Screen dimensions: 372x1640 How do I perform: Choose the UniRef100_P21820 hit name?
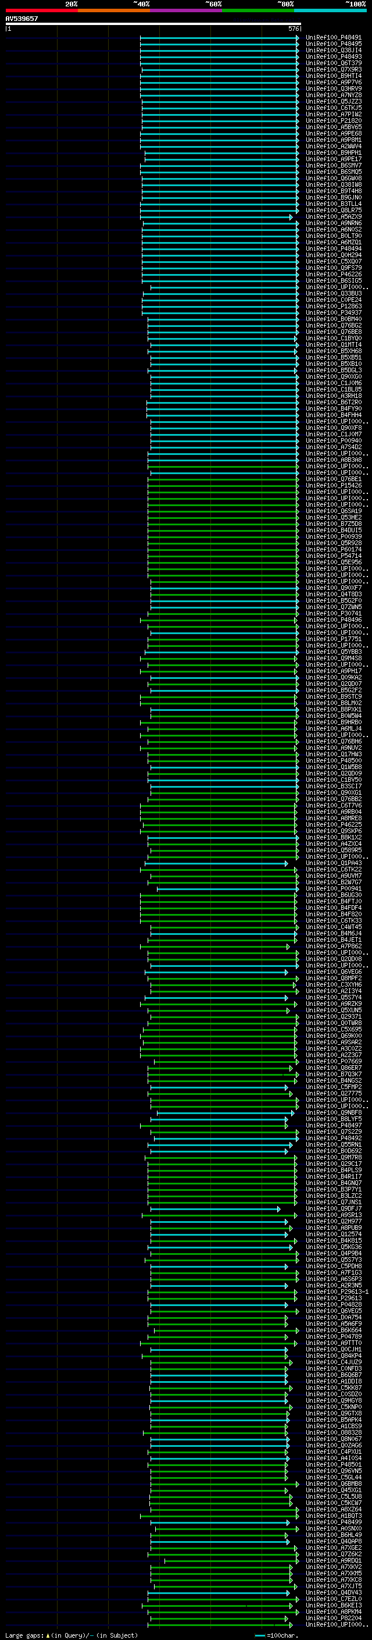pyautogui.click(x=334, y=120)
